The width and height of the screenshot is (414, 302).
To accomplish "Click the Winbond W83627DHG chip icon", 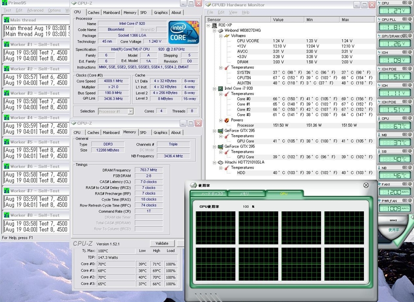I will pos(221,30).
